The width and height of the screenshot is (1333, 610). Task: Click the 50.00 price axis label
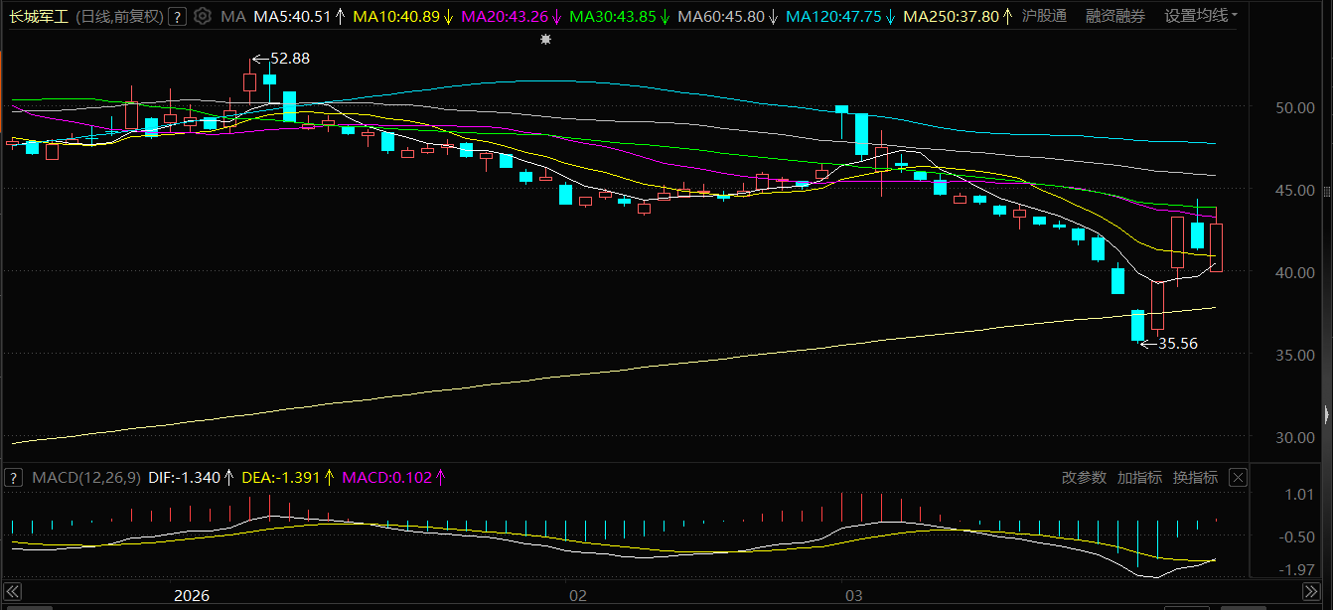click(1296, 107)
